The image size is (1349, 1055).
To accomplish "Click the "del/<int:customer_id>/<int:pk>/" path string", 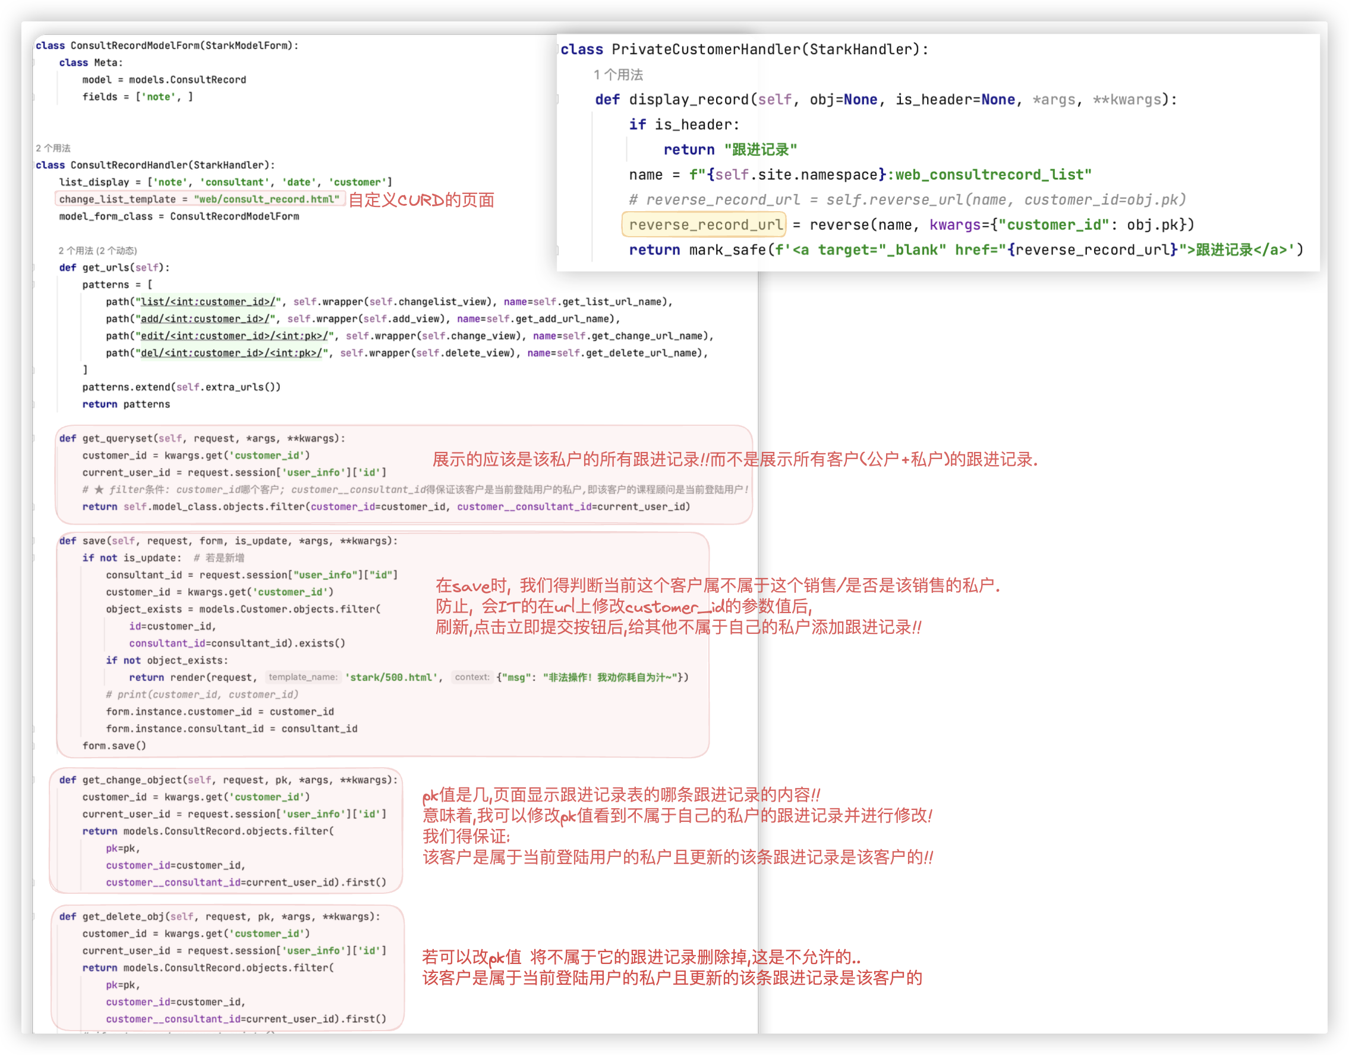I will (232, 353).
